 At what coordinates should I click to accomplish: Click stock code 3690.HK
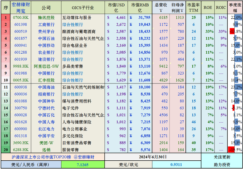point(20,143)
